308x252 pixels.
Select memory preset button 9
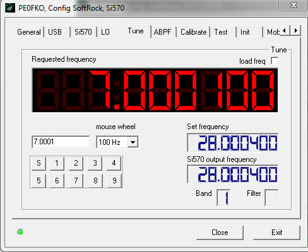coord(114,180)
